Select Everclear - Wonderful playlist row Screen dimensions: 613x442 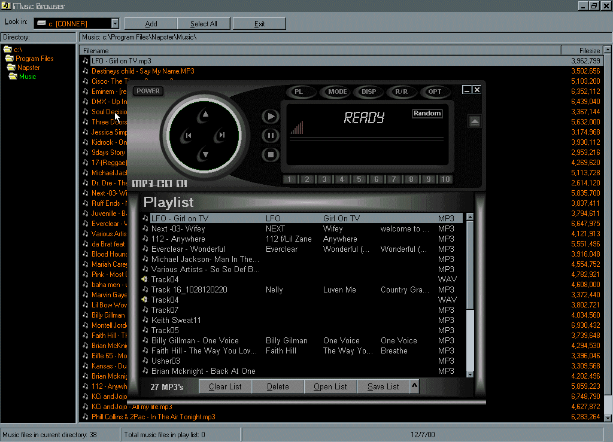[x=302, y=249]
